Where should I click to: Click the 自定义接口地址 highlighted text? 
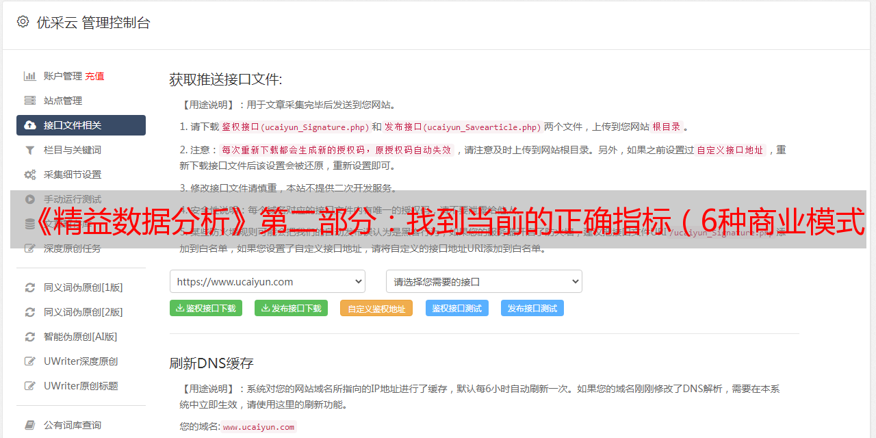pyautogui.click(x=730, y=150)
